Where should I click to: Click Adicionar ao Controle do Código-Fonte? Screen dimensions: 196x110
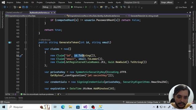tap(142, 102)
